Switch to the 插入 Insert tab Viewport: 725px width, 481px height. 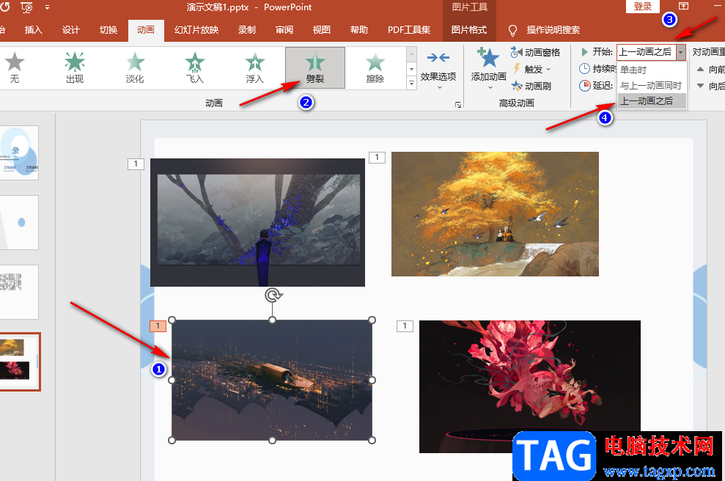pos(33,30)
